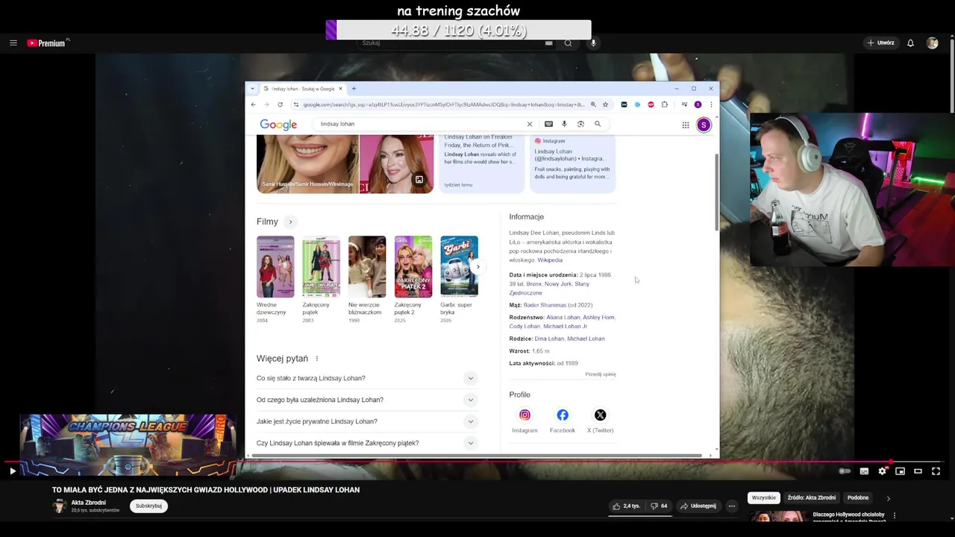Show next films with the carousel arrow
The image size is (955, 537).
478,267
